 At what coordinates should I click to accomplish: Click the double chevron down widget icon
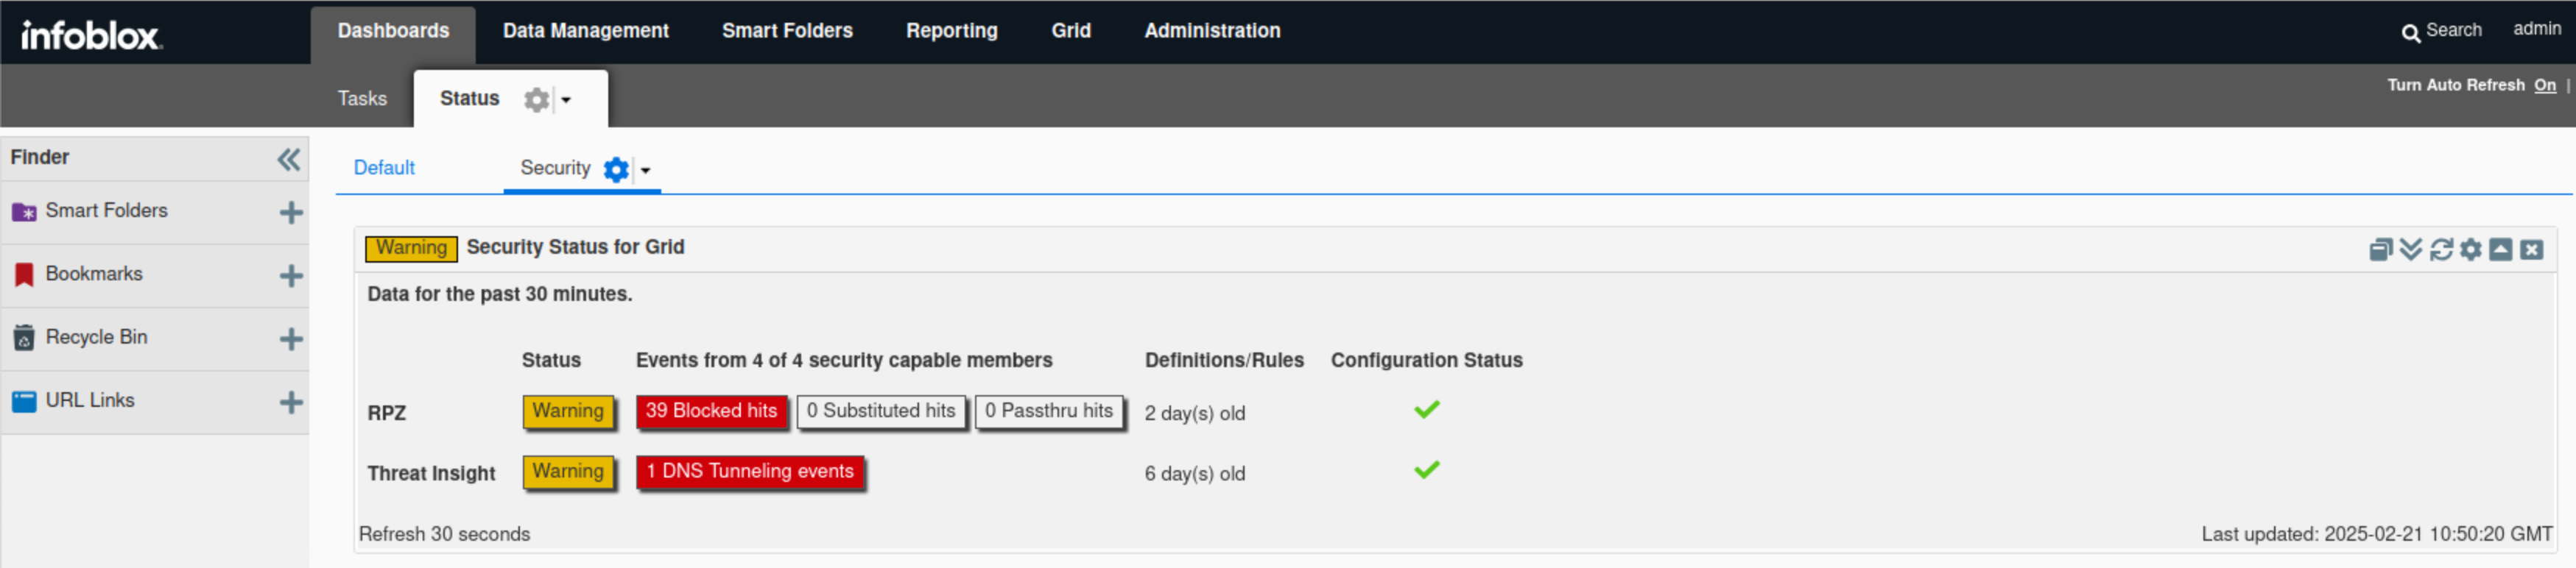coord(2410,249)
